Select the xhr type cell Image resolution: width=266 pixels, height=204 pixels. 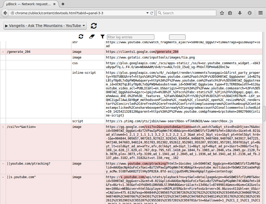(88, 45)
